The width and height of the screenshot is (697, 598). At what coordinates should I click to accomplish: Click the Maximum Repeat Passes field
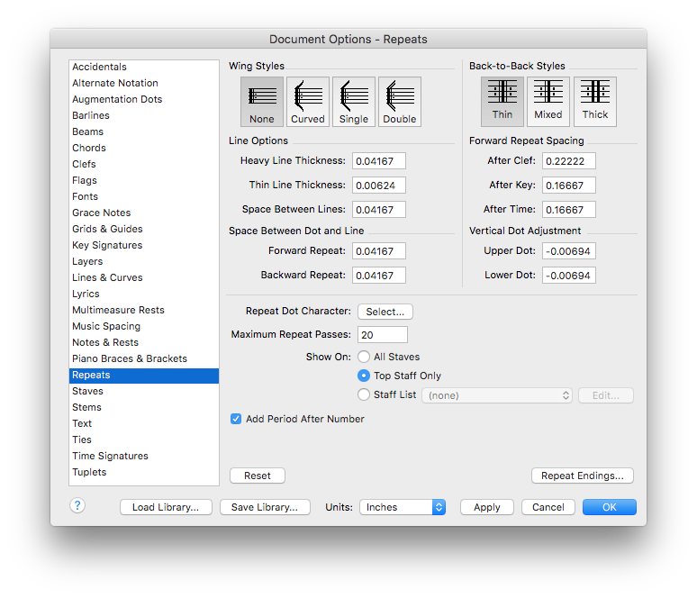click(383, 335)
